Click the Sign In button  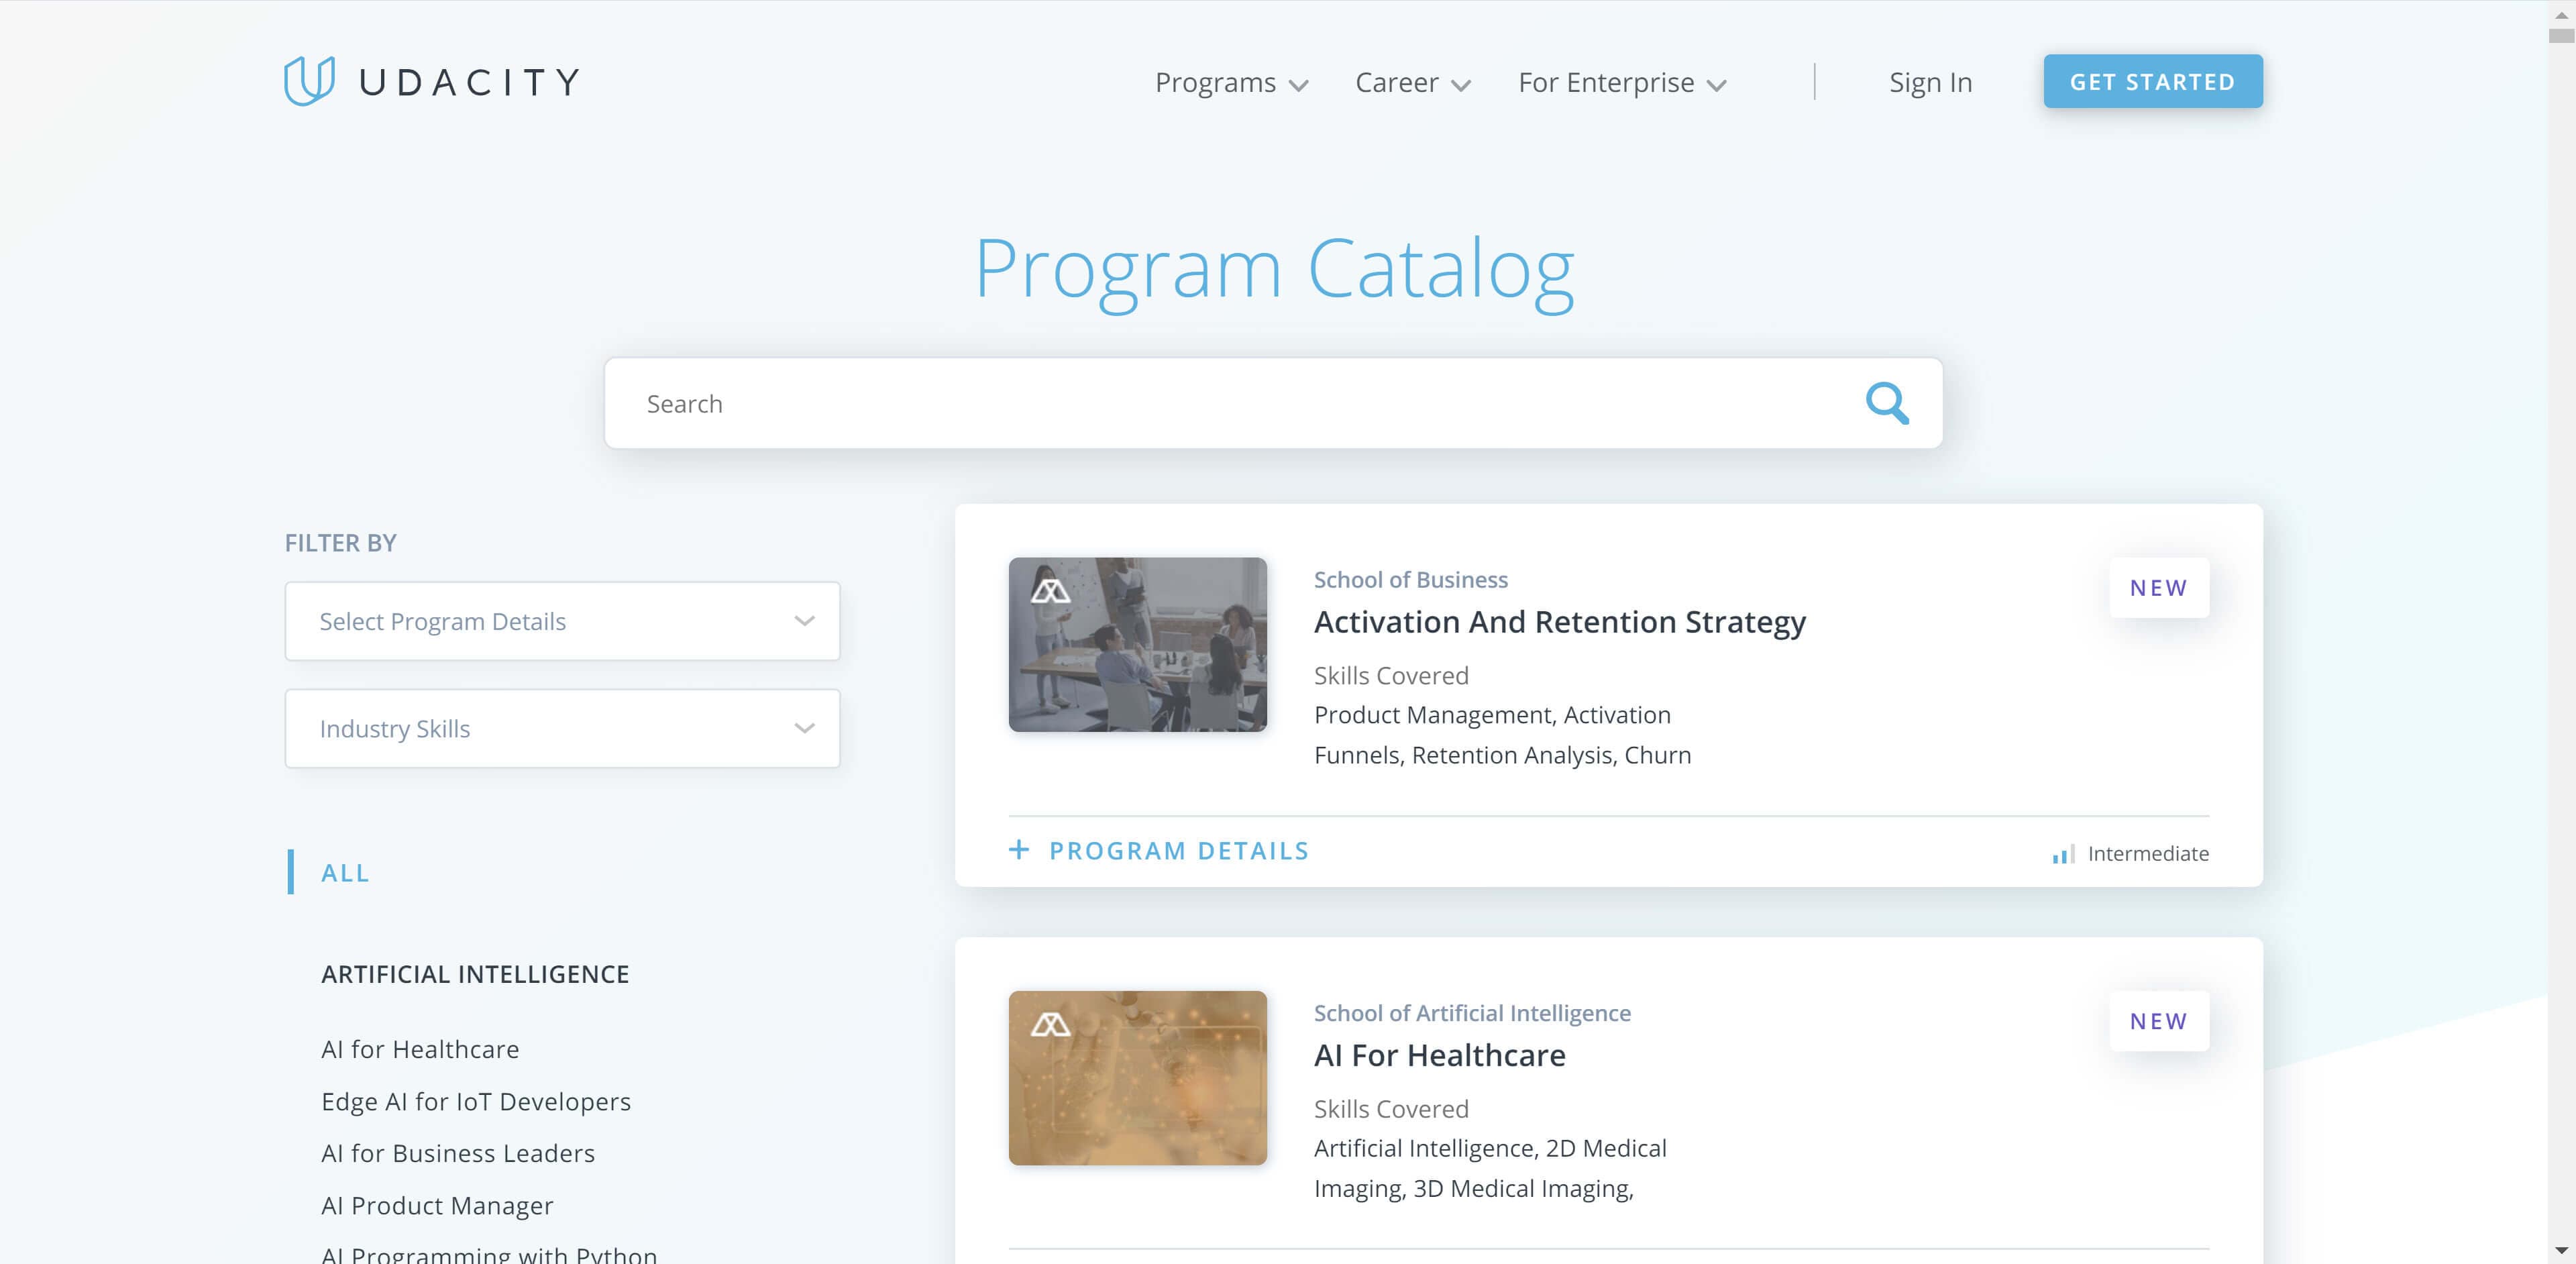point(1932,81)
